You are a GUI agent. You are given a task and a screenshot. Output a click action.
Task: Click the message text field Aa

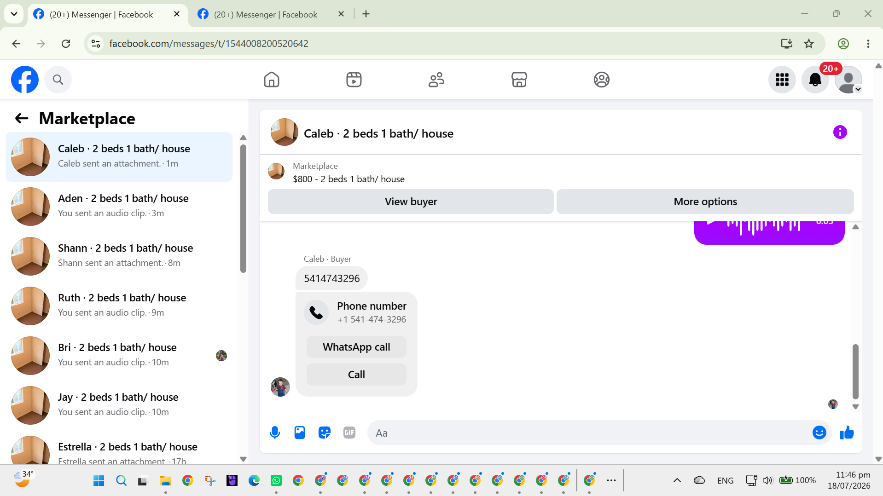point(589,433)
